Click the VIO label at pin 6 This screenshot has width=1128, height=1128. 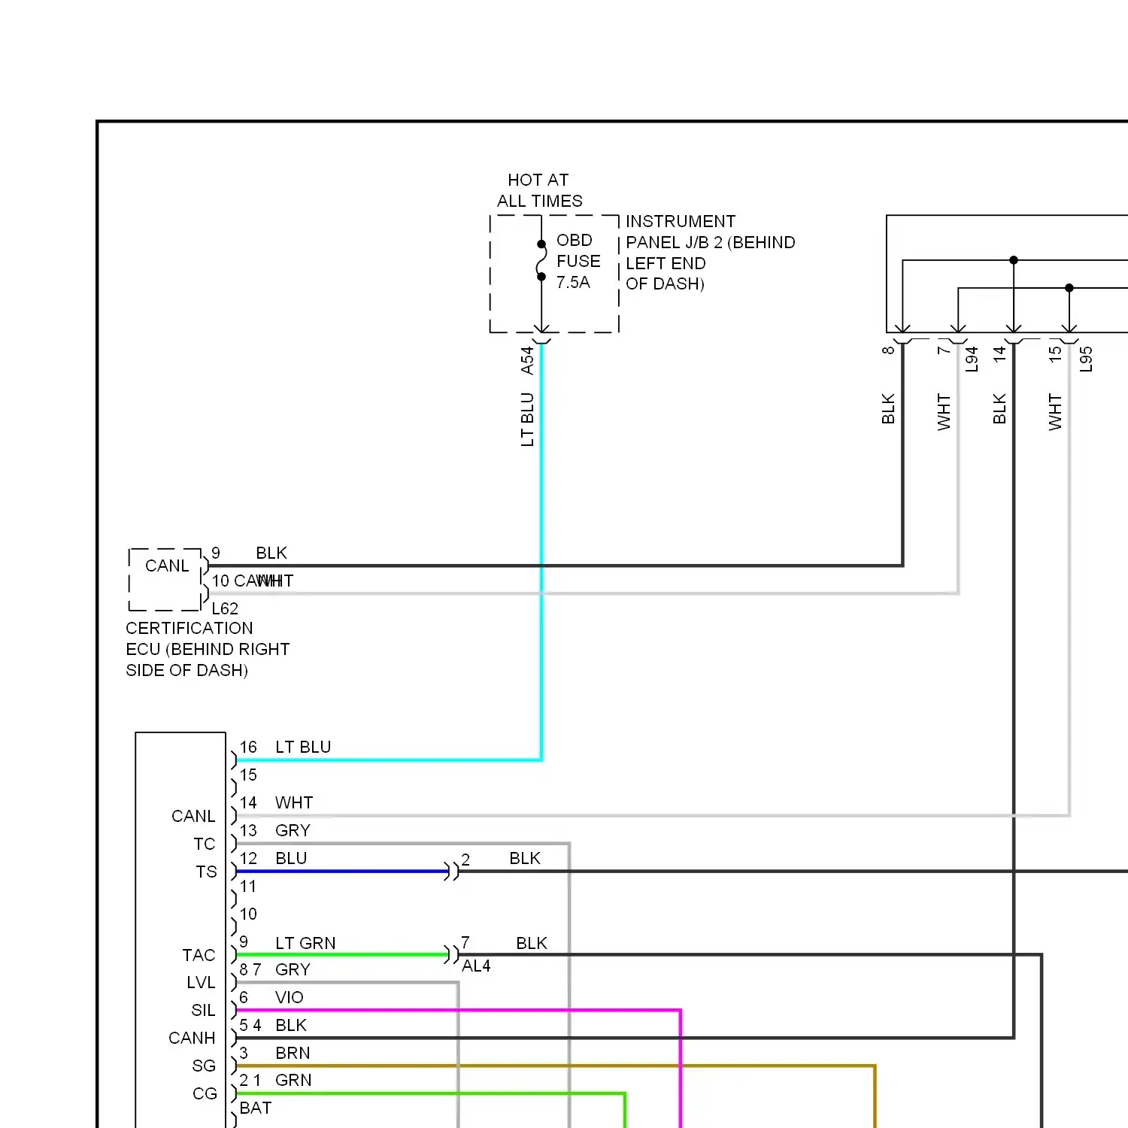[290, 997]
